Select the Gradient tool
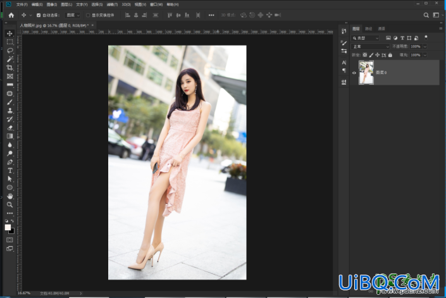This screenshot has height=298, width=446. pos(9,136)
